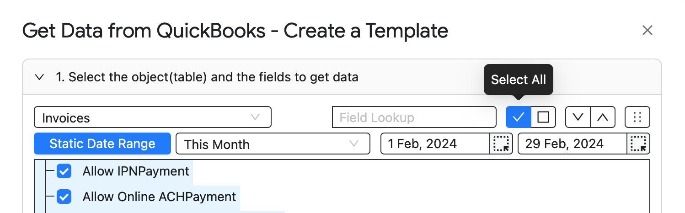
Task: Close the Create a Template dialog
Action: click(647, 31)
